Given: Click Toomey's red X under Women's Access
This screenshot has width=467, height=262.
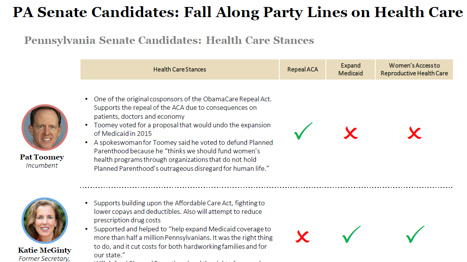Looking at the screenshot, I should coord(414,134).
